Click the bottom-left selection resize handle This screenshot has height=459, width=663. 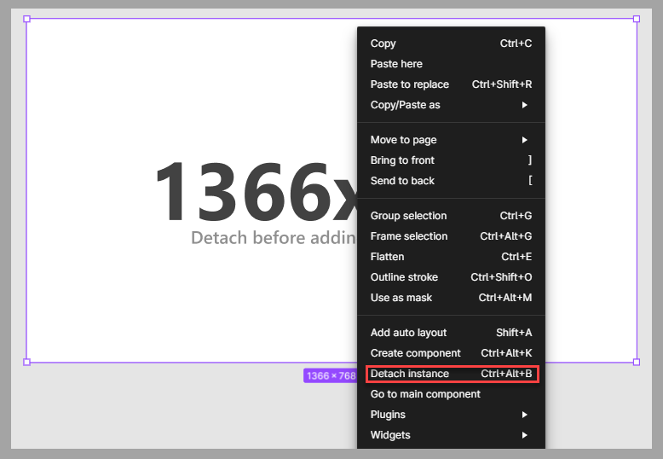(x=26, y=362)
